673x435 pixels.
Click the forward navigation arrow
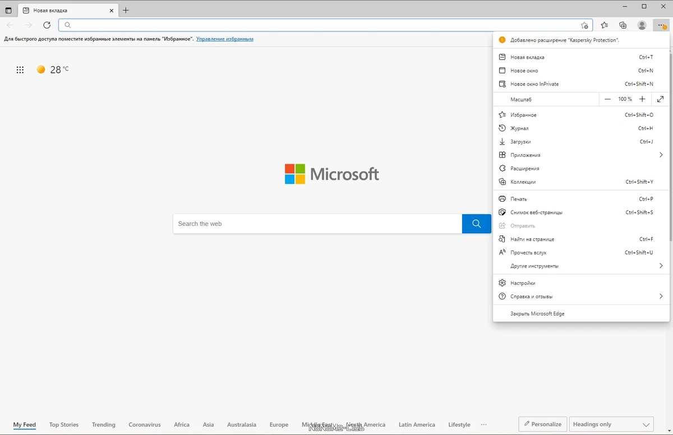[29, 25]
